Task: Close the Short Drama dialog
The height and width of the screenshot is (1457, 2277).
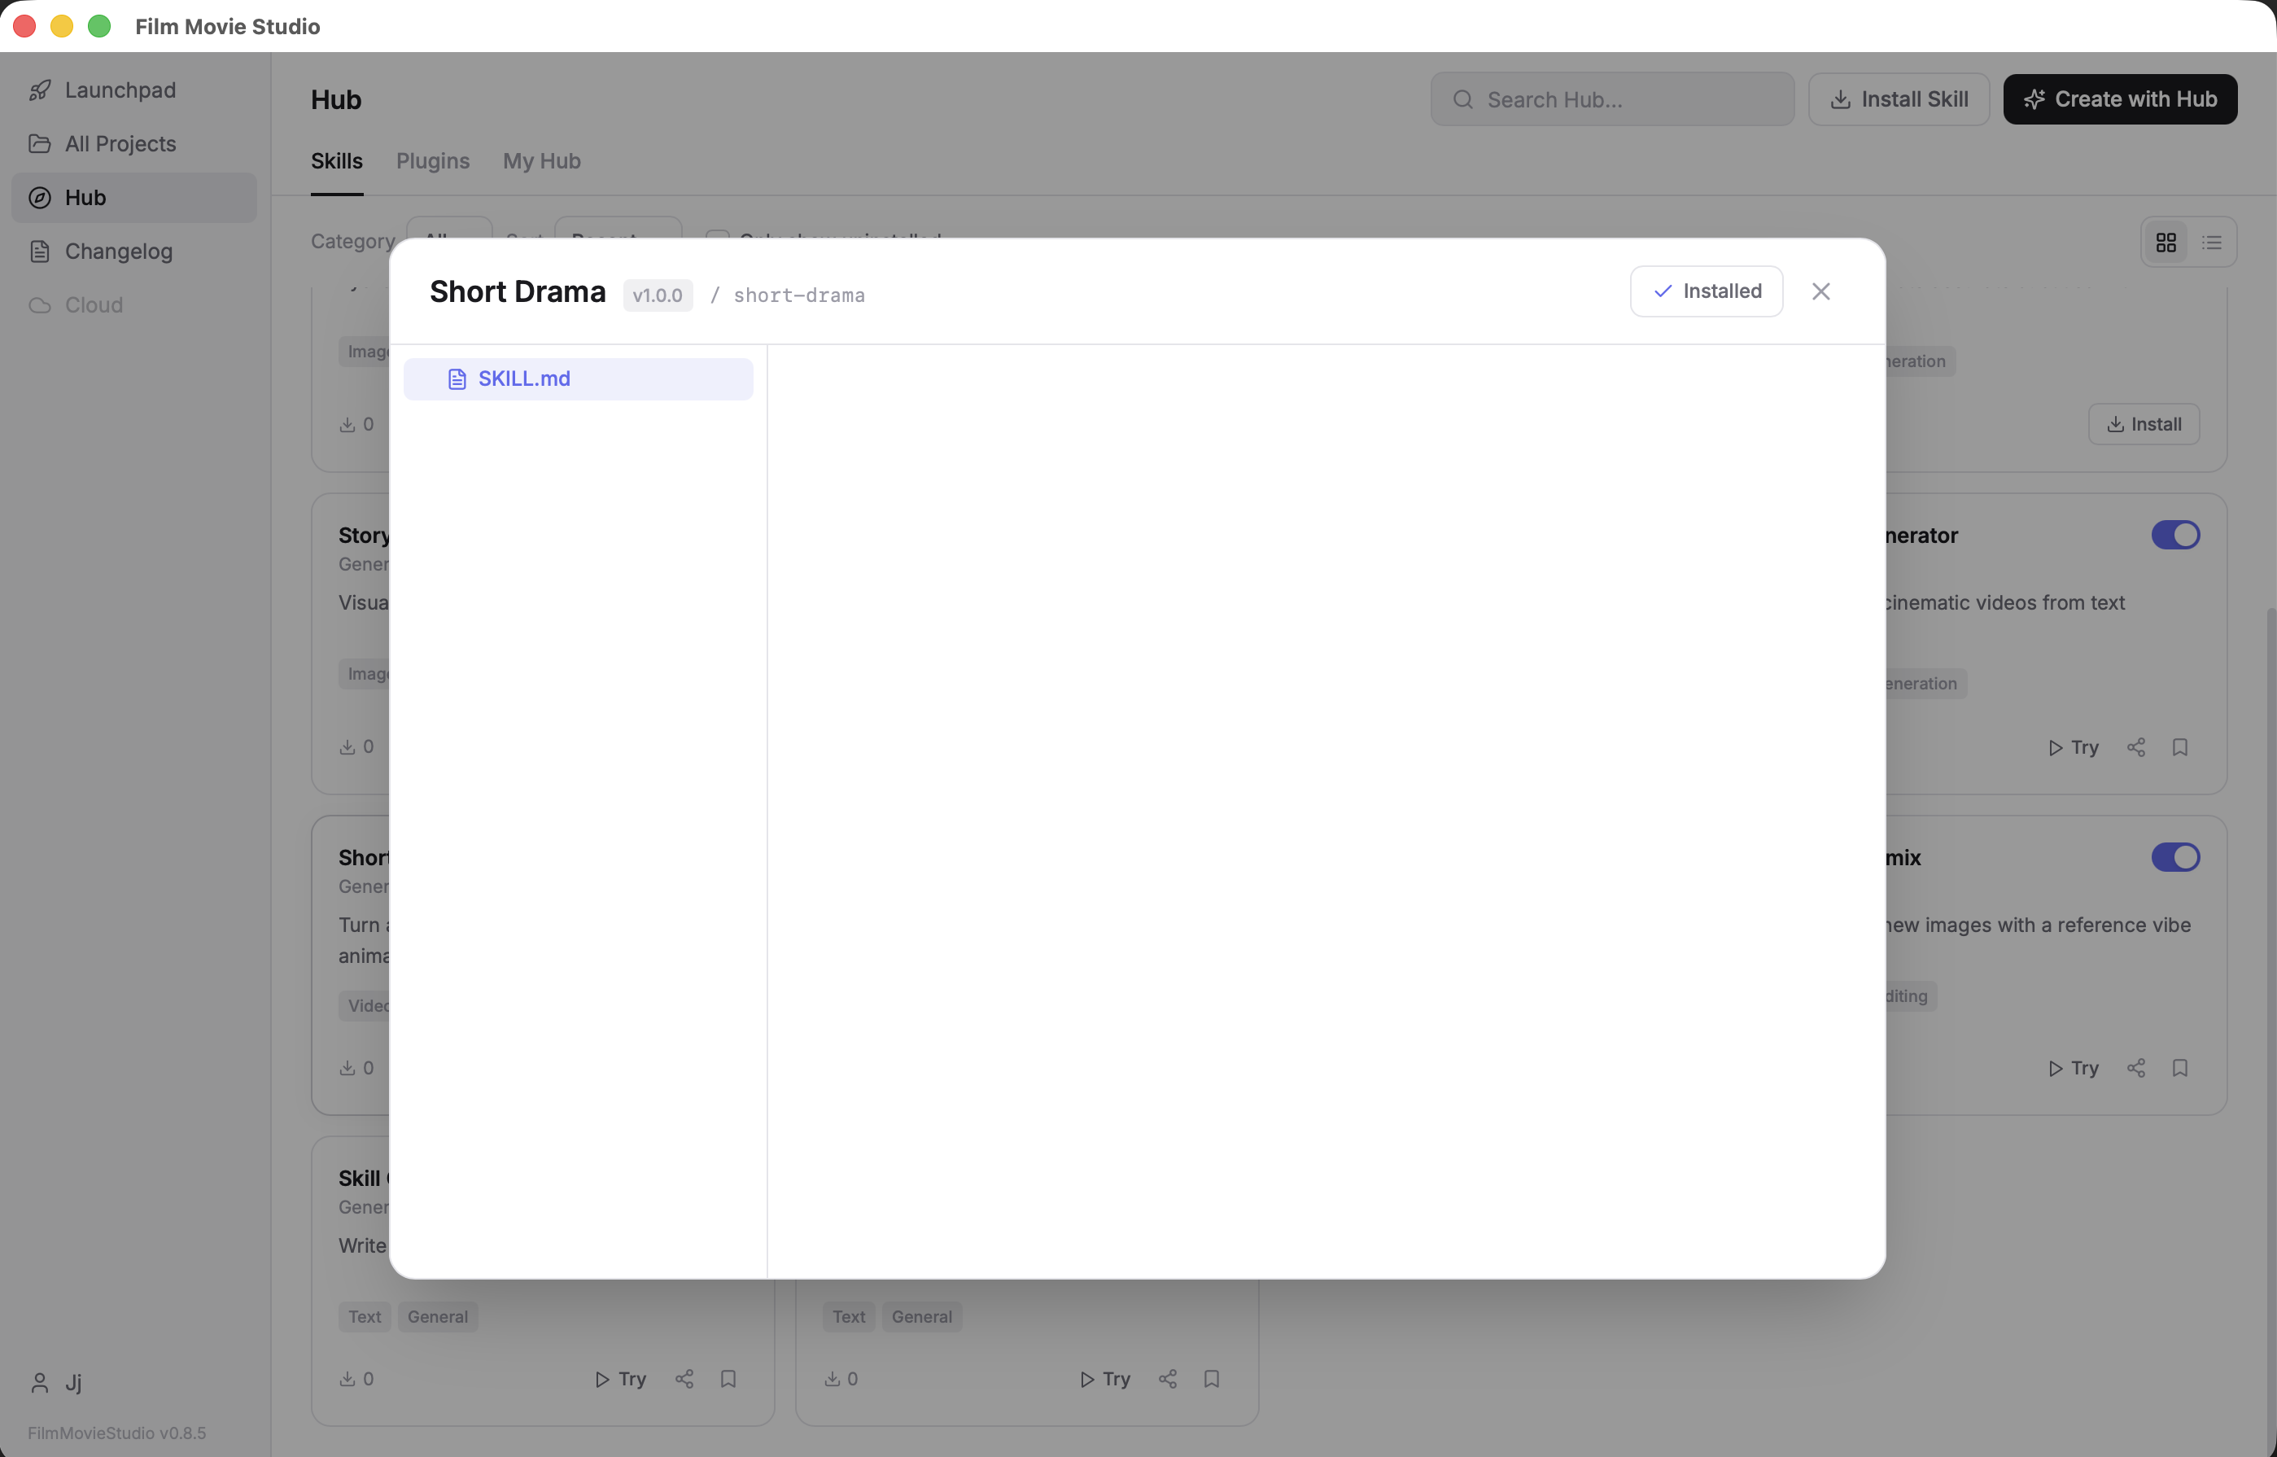Action: pyautogui.click(x=1820, y=291)
